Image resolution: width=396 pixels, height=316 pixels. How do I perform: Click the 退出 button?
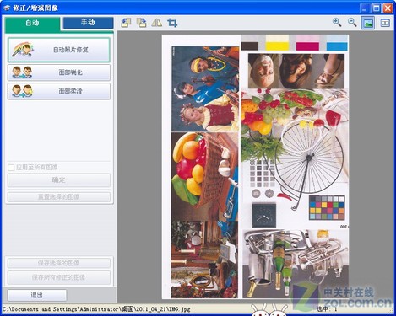pyautogui.click(x=37, y=295)
